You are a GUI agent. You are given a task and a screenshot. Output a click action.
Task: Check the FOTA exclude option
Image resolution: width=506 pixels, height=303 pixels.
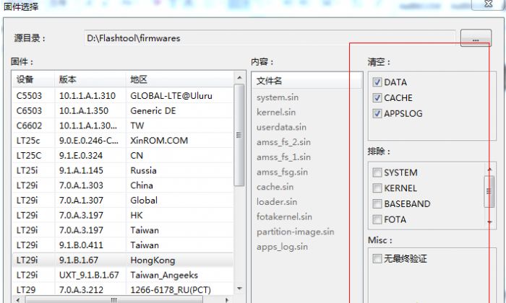pos(377,219)
